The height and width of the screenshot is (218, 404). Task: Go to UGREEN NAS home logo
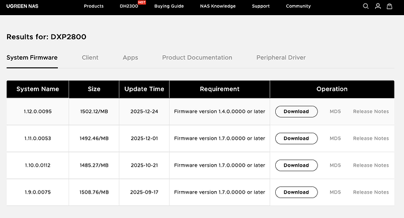(x=22, y=6)
